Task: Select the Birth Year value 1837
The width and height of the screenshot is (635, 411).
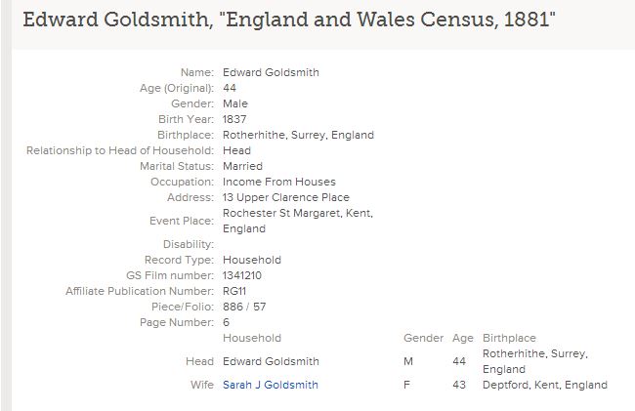Action: point(234,119)
